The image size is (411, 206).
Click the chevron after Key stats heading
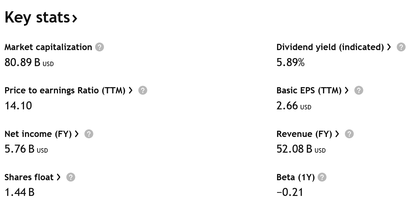tap(75, 19)
